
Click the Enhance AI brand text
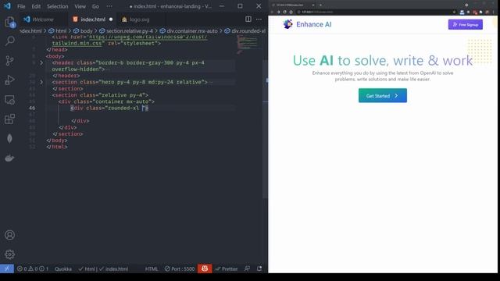314,24
